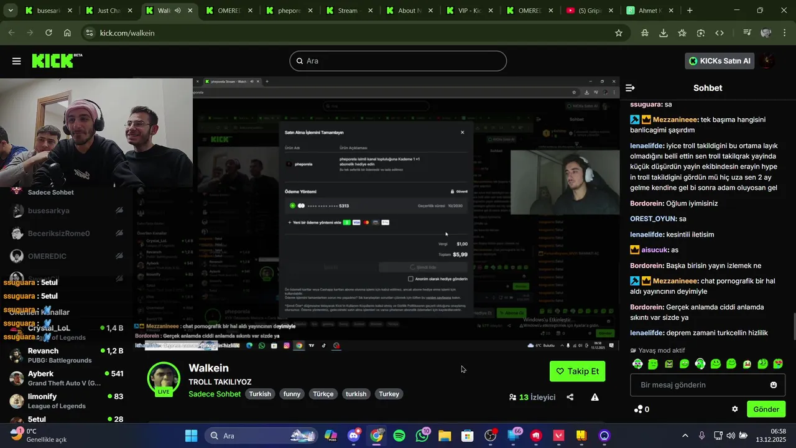Image resolution: width=796 pixels, height=448 pixels.
Task: Open the hamburger sidebar menu
Action: (x=17, y=61)
